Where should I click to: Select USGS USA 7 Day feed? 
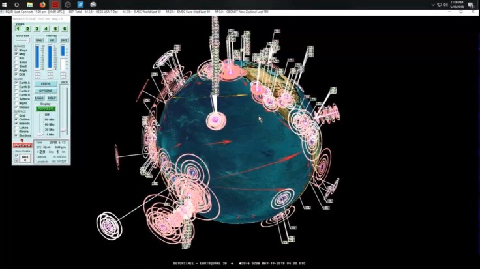click(108, 12)
